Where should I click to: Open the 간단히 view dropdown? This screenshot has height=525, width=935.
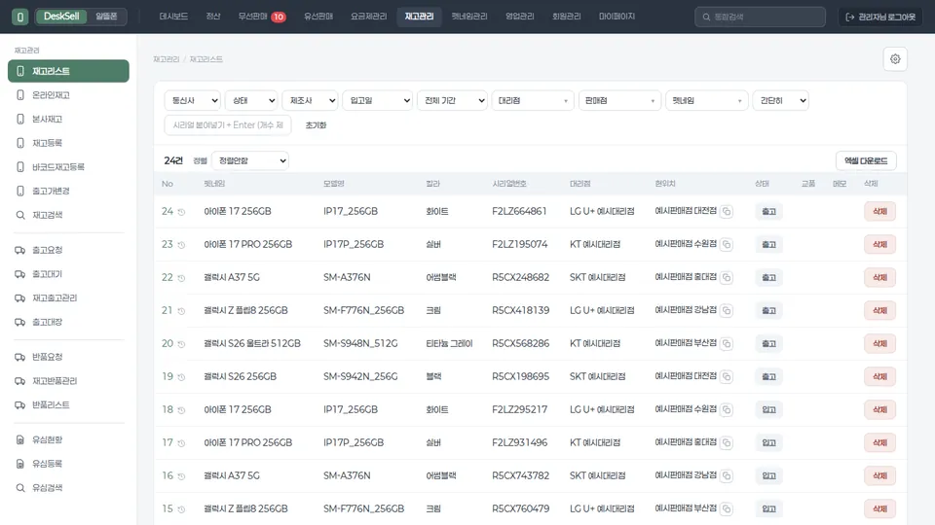(x=780, y=100)
